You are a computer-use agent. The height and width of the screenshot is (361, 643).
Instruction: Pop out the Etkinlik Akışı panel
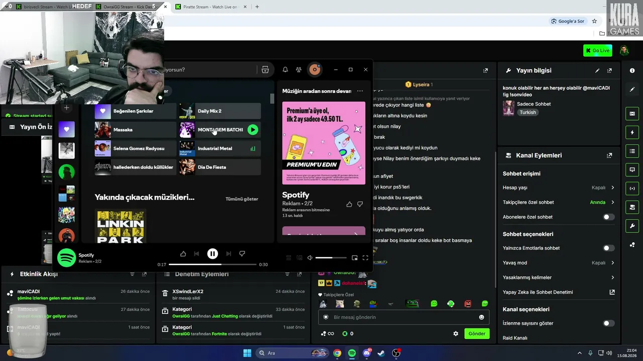[144, 274]
